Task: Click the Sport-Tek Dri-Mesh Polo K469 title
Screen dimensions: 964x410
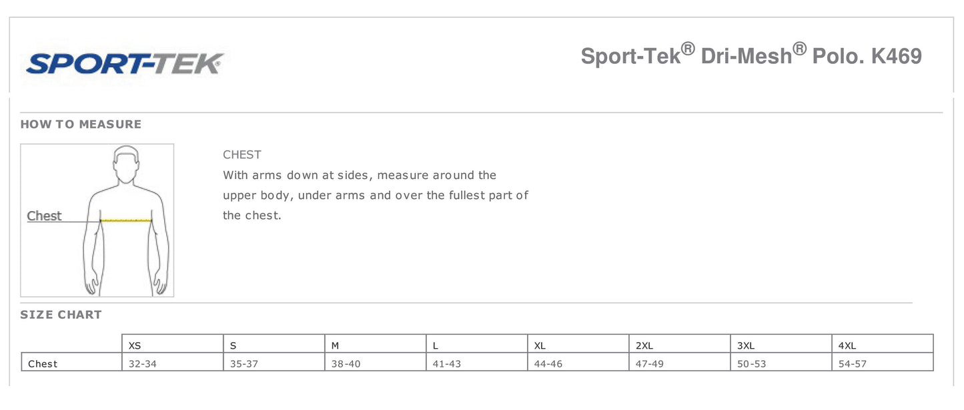Action: pos(751,56)
